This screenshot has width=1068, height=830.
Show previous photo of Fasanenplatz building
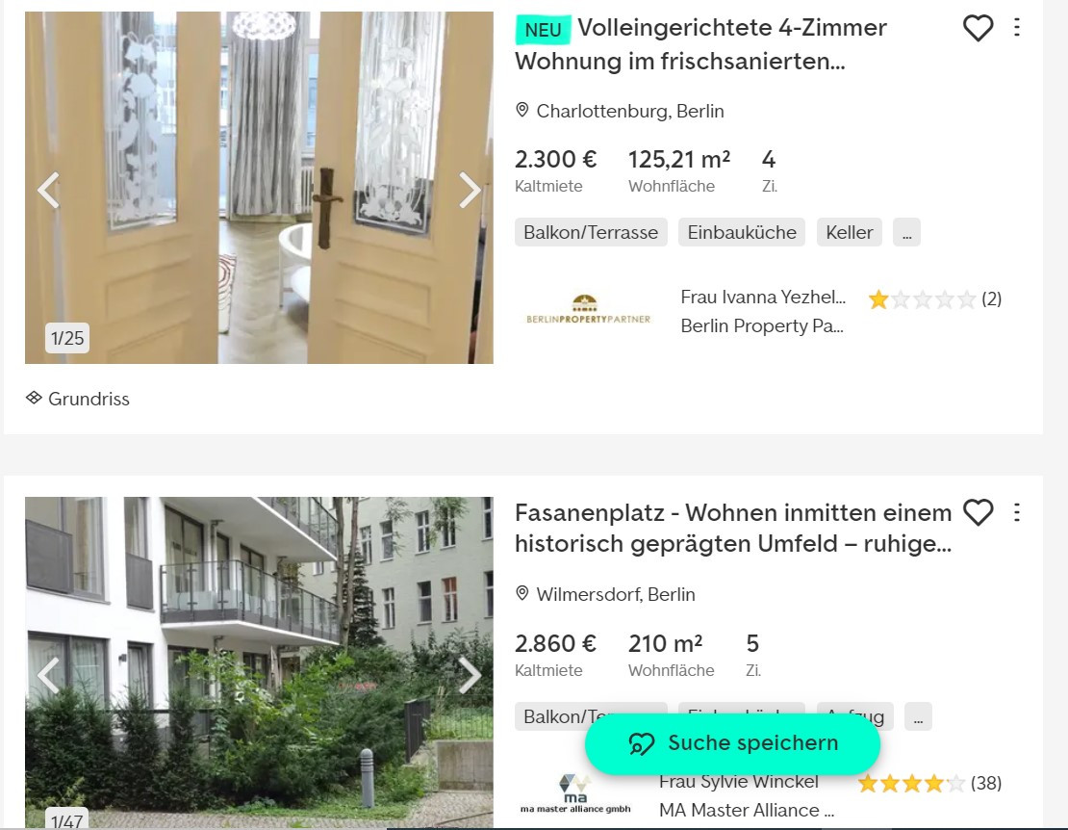point(48,675)
